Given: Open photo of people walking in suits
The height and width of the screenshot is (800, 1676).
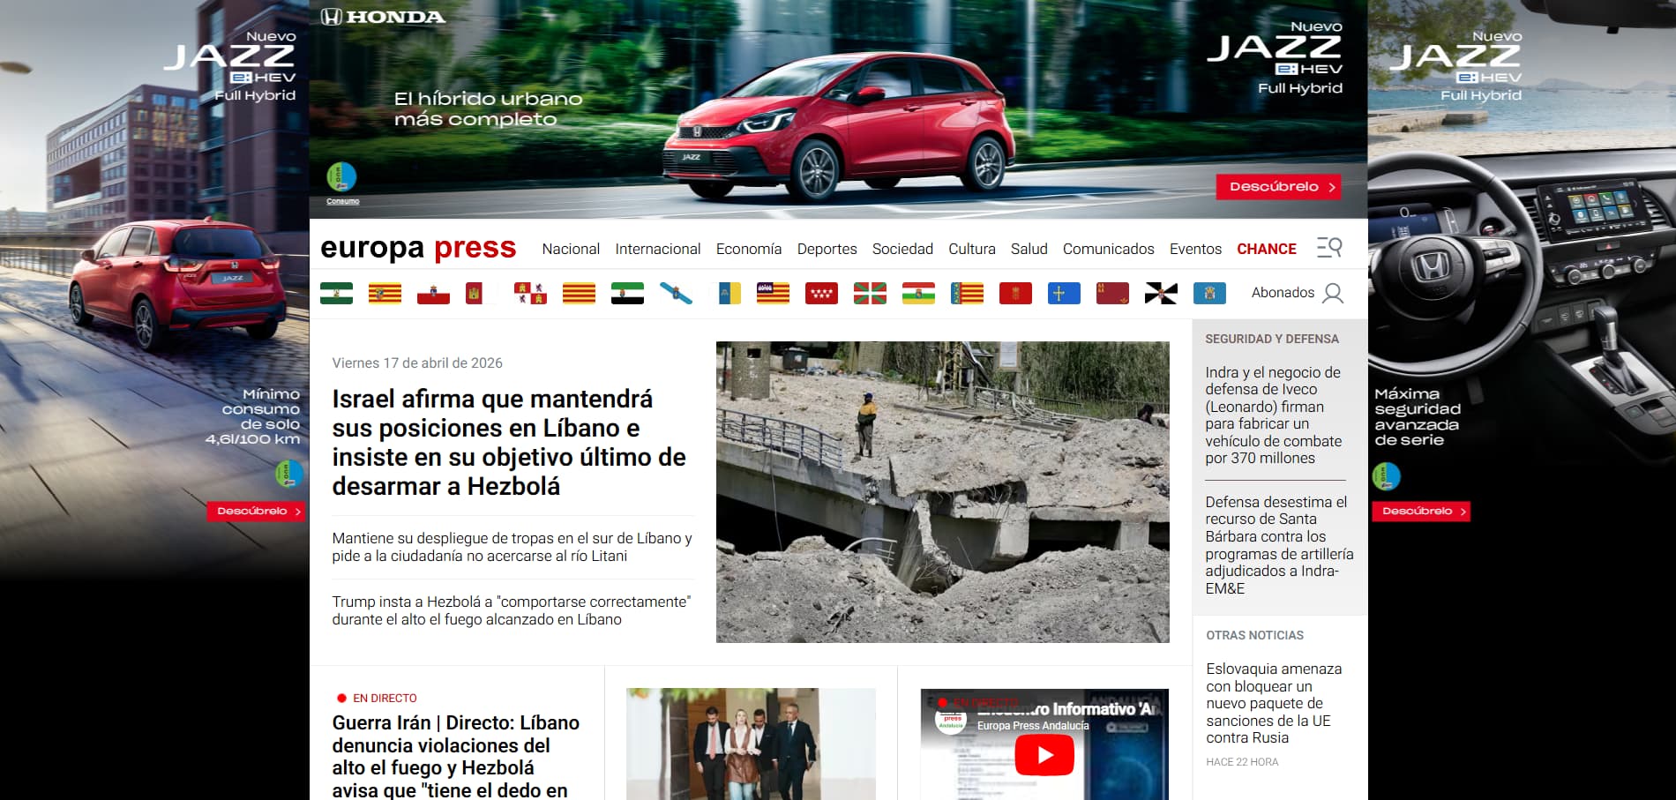Looking at the screenshot, I should coord(751,744).
